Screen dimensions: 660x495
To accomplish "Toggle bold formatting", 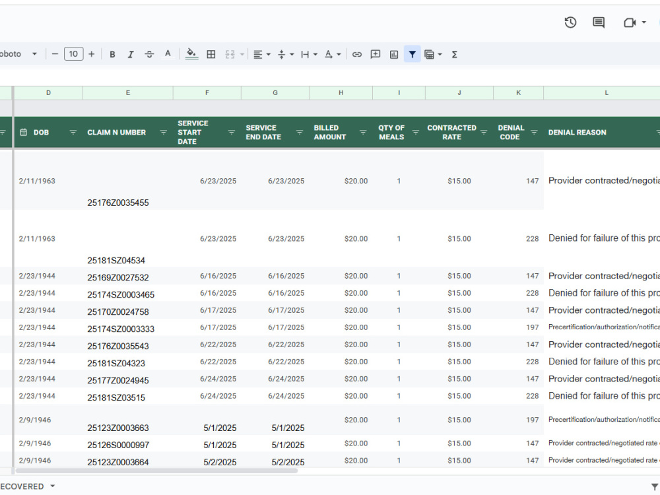I will pos(112,54).
